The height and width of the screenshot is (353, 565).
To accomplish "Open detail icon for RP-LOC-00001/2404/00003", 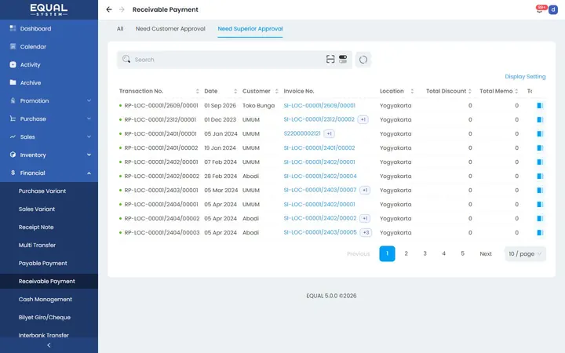I will (x=540, y=233).
